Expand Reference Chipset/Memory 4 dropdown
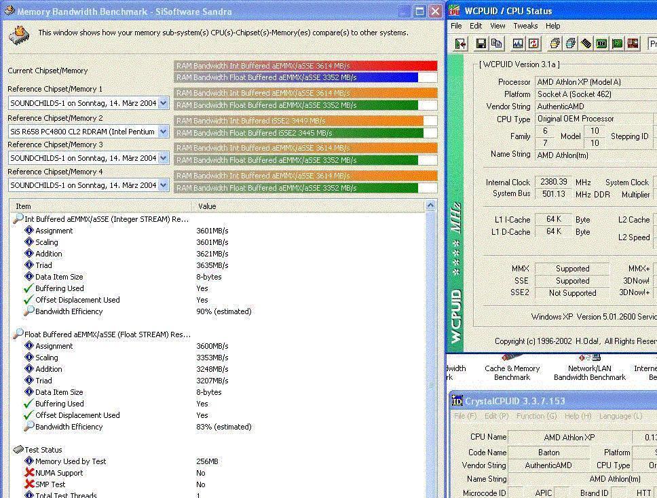 point(163,185)
